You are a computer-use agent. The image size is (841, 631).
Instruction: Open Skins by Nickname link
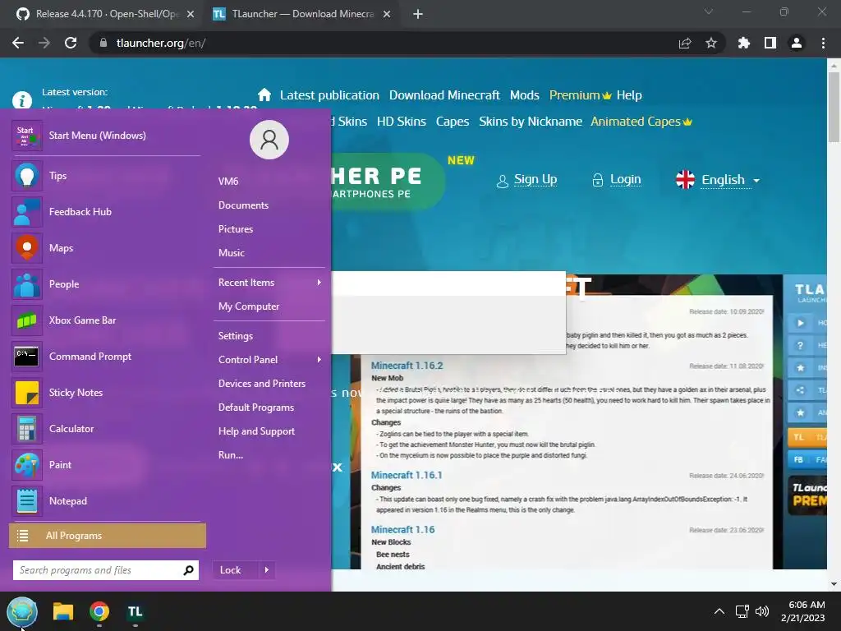(530, 122)
